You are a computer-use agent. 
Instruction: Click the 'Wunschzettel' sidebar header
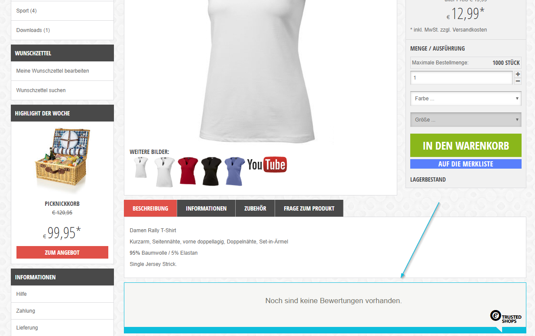click(62, 53)
